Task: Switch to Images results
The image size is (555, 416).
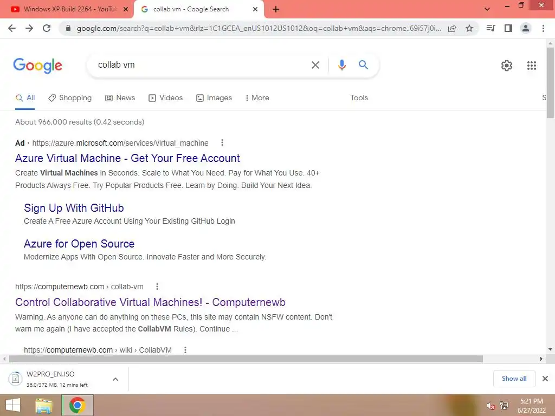Action: 214,98
